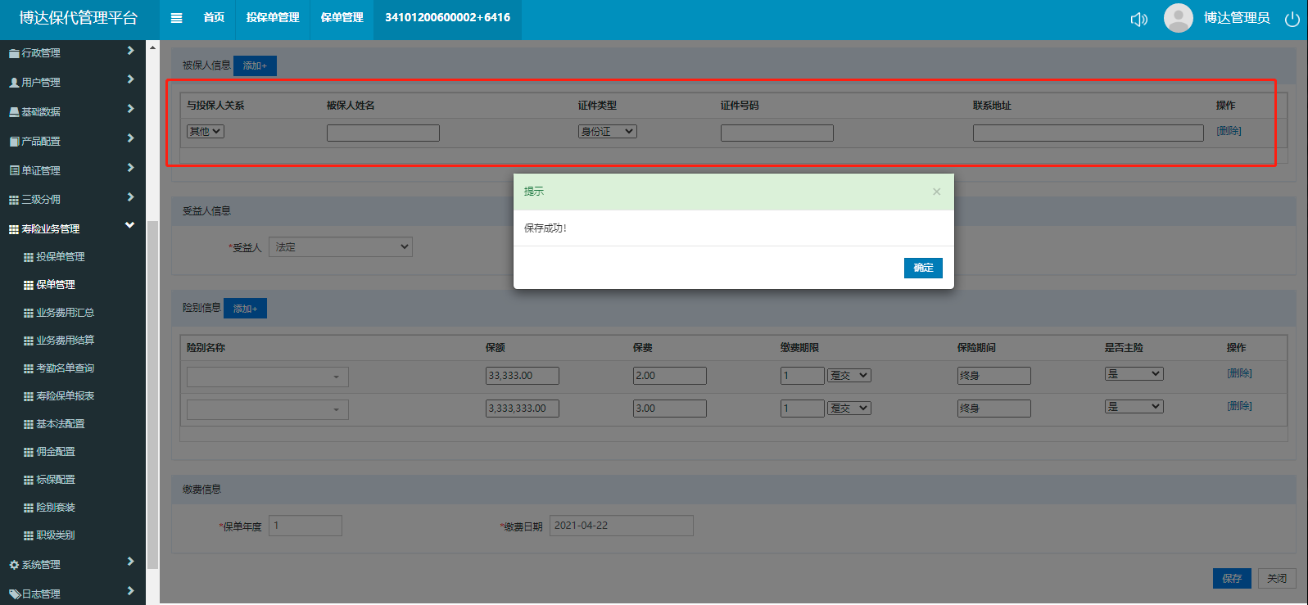This screenshot has width=1308, height=605.
Task: Click the 被保人姓名 input field
Action: tap(382, 133)
